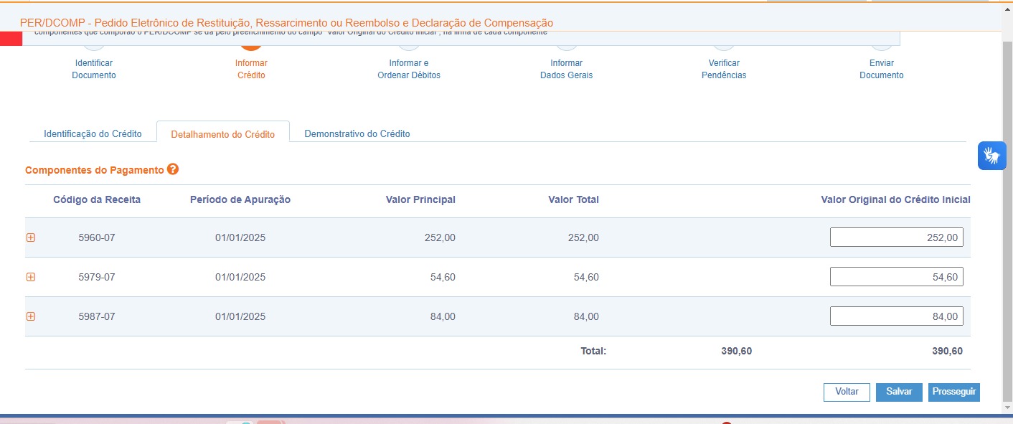Go to the Identificar Documento step
The width and height of the screenshot is (1013, 424).
[x=94, y=69]
